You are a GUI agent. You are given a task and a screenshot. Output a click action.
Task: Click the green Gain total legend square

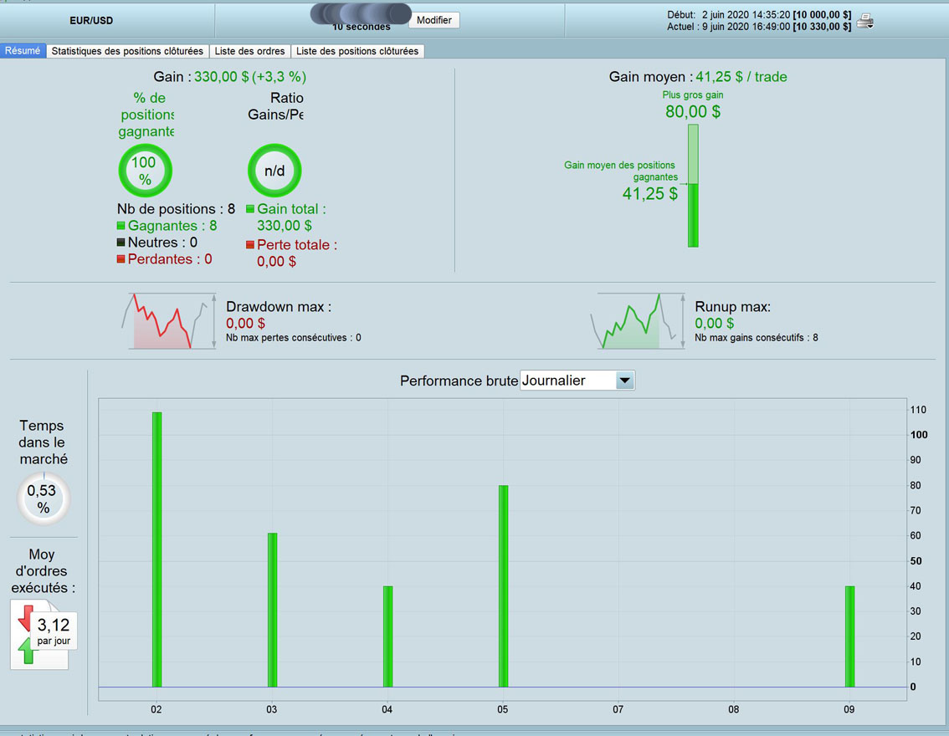[x=250, y=208]
